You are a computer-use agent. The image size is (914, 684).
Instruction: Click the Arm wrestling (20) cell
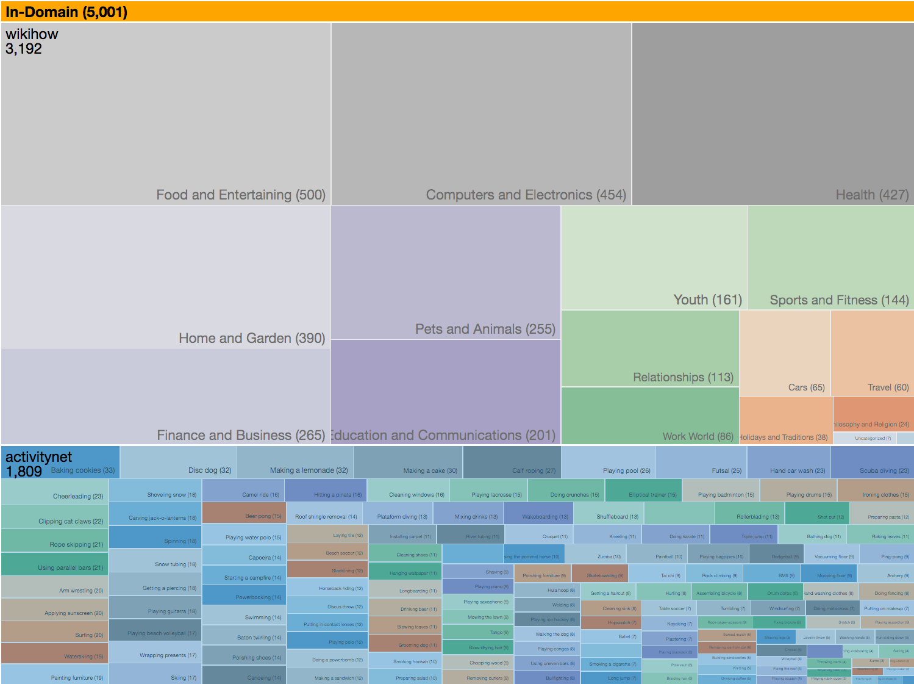[55, 587]
